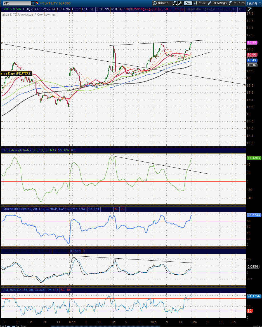Screen dimensions: 262x327
Task: Click the 'Mon' label on the time axis
Action: tap(72, 322)
